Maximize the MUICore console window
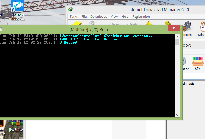The height and width of the screenshot is (139, 205). point(164,28)
